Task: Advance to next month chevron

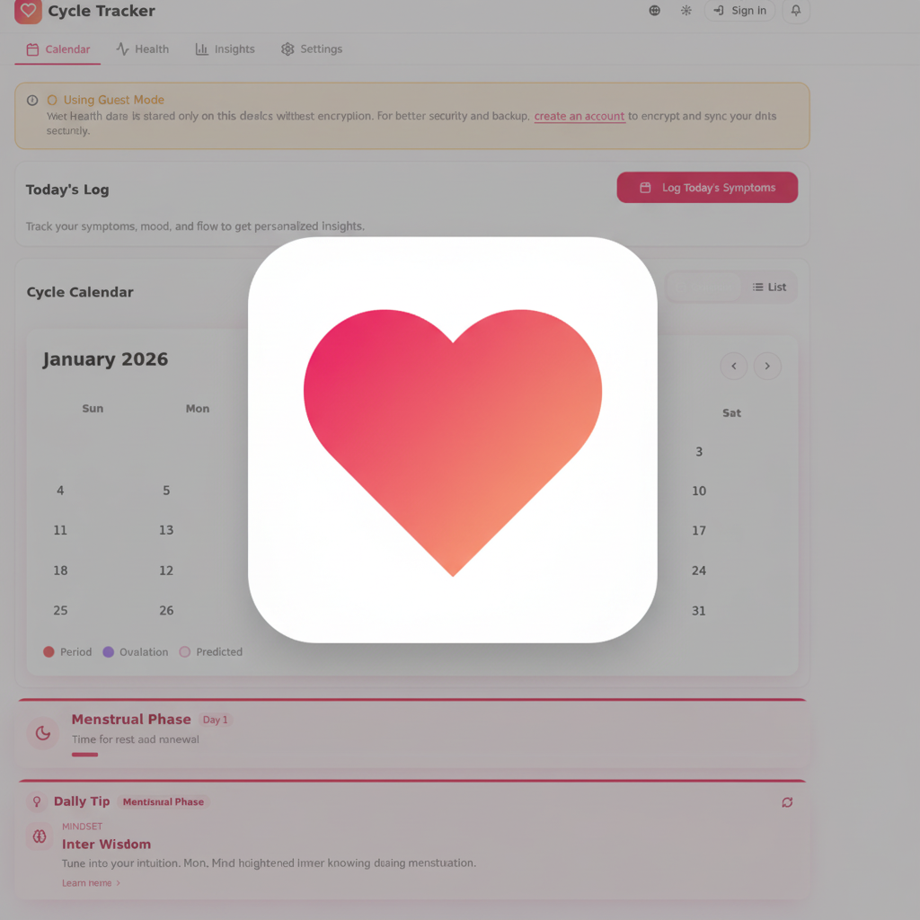Action: 767,367
